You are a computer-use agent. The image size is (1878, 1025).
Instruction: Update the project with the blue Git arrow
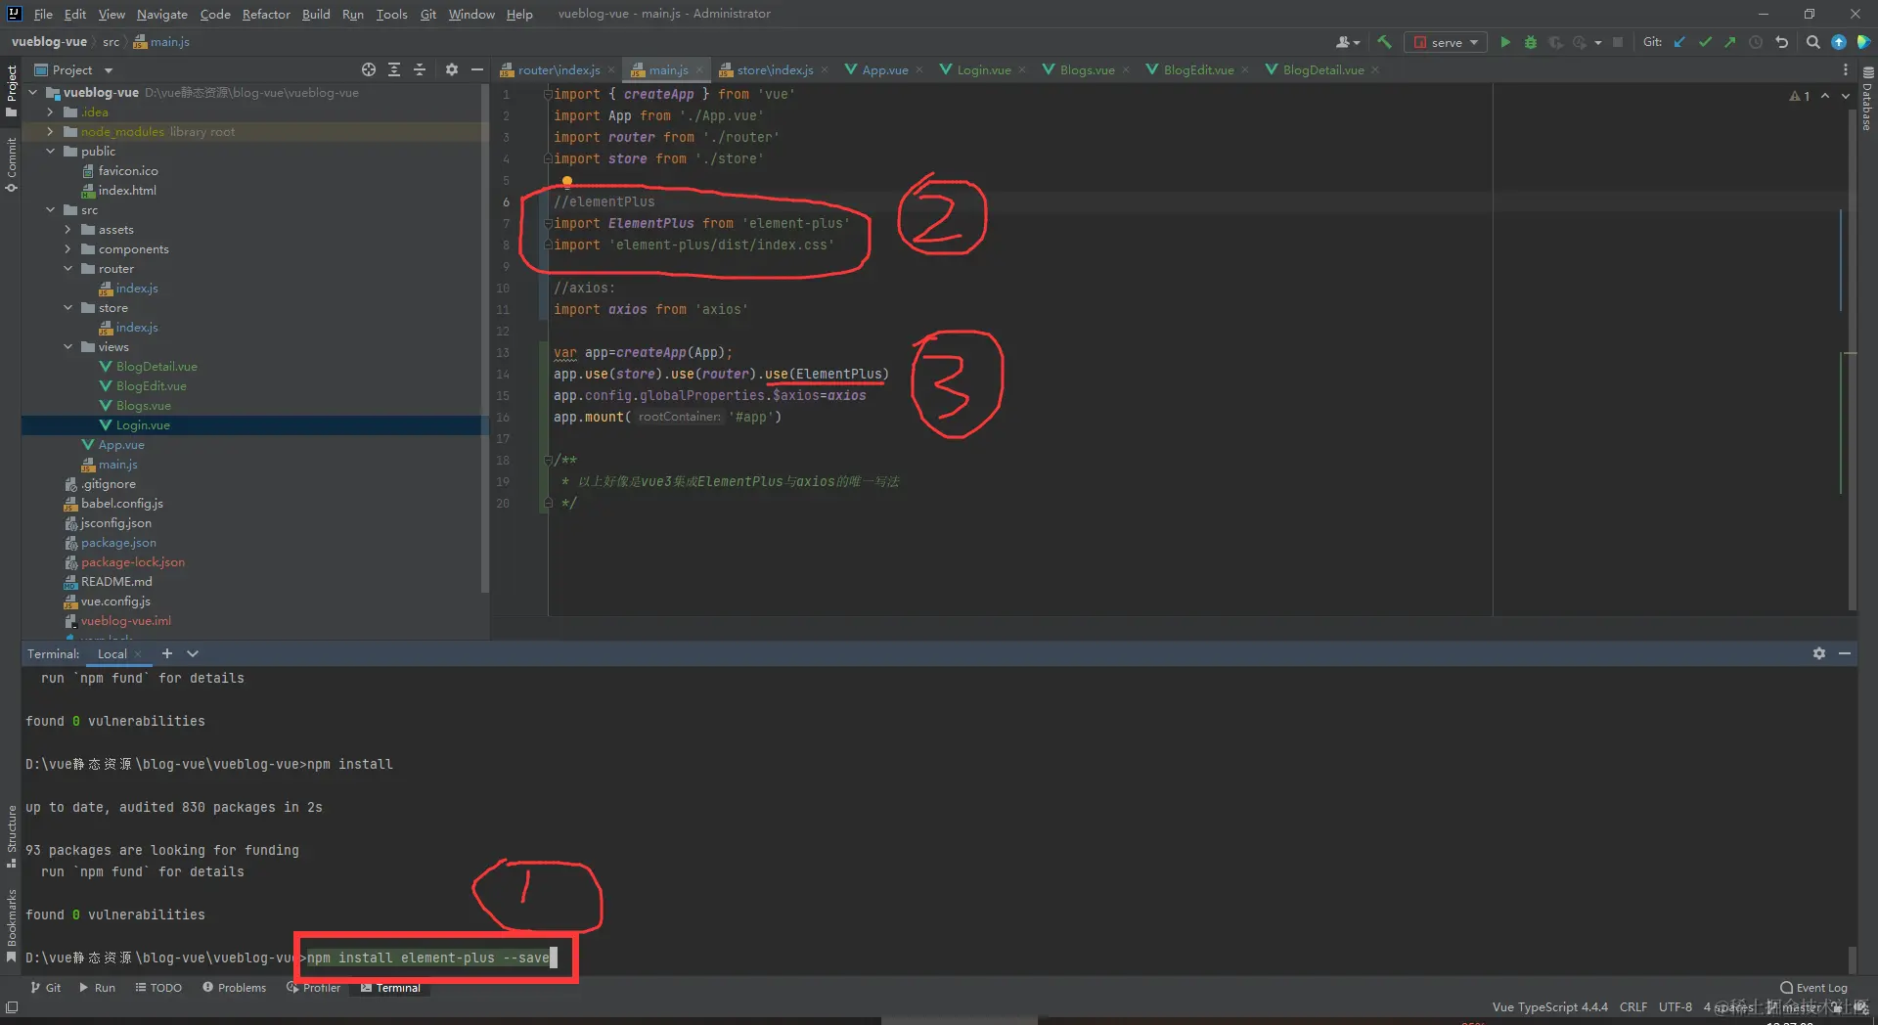click(1679, 42)
